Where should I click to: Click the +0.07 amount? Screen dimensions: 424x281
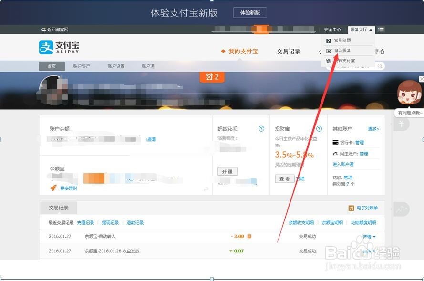point(237,251)
